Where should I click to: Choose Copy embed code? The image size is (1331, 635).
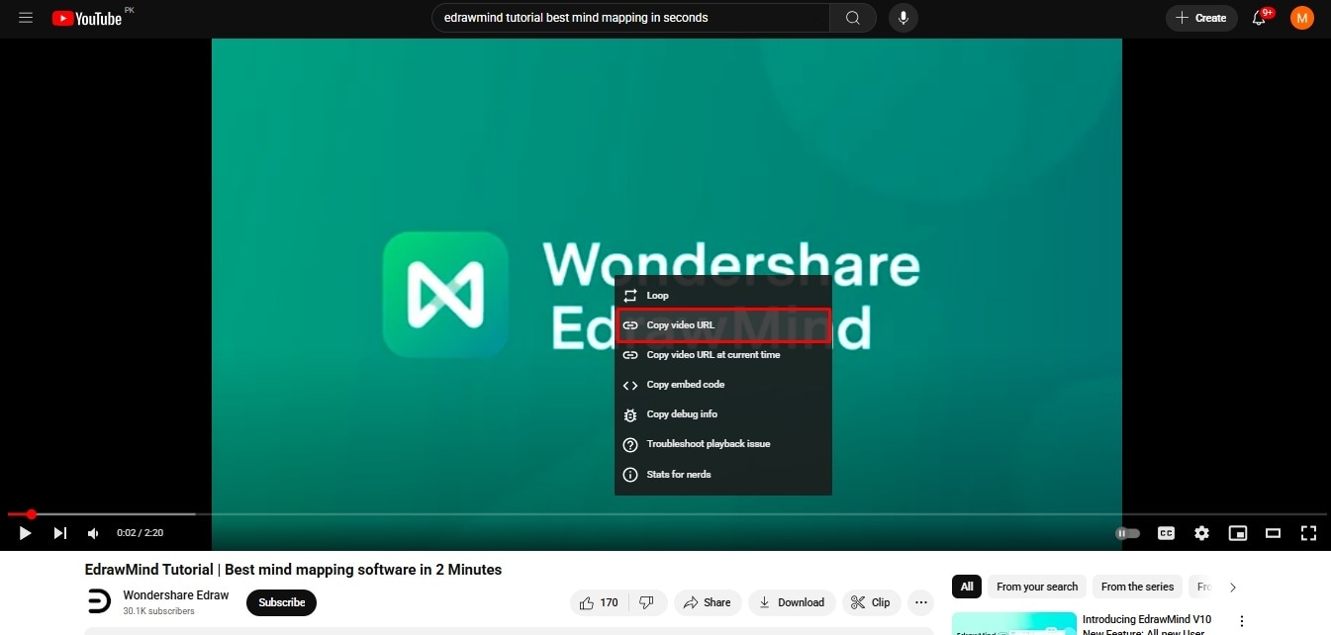pyautogui.click(x=723, y=385)
